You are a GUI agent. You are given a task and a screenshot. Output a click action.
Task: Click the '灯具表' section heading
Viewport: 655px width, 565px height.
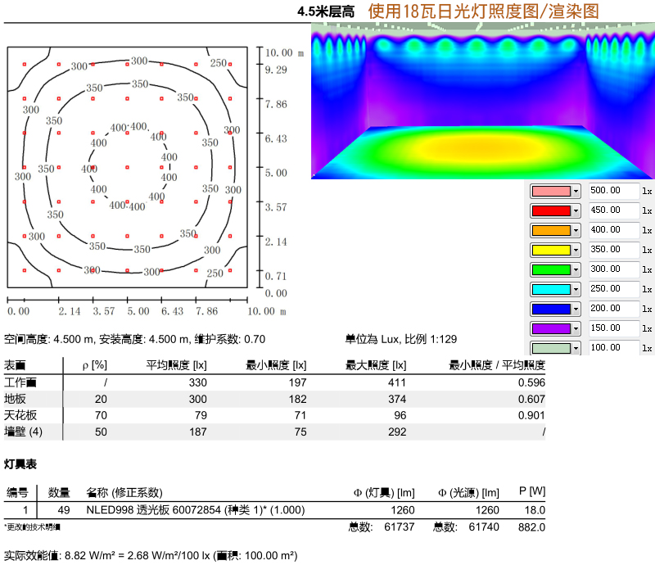(20, 463)
